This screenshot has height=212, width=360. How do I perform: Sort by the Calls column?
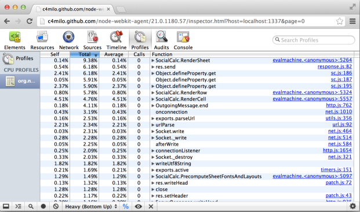[139, 54]
